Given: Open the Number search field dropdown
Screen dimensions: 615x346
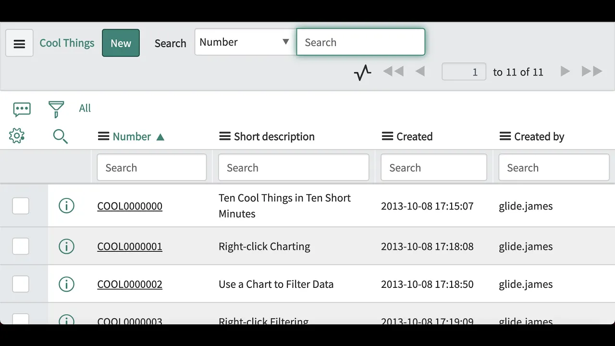Looking at the screenshot, I should coord(246,42).
